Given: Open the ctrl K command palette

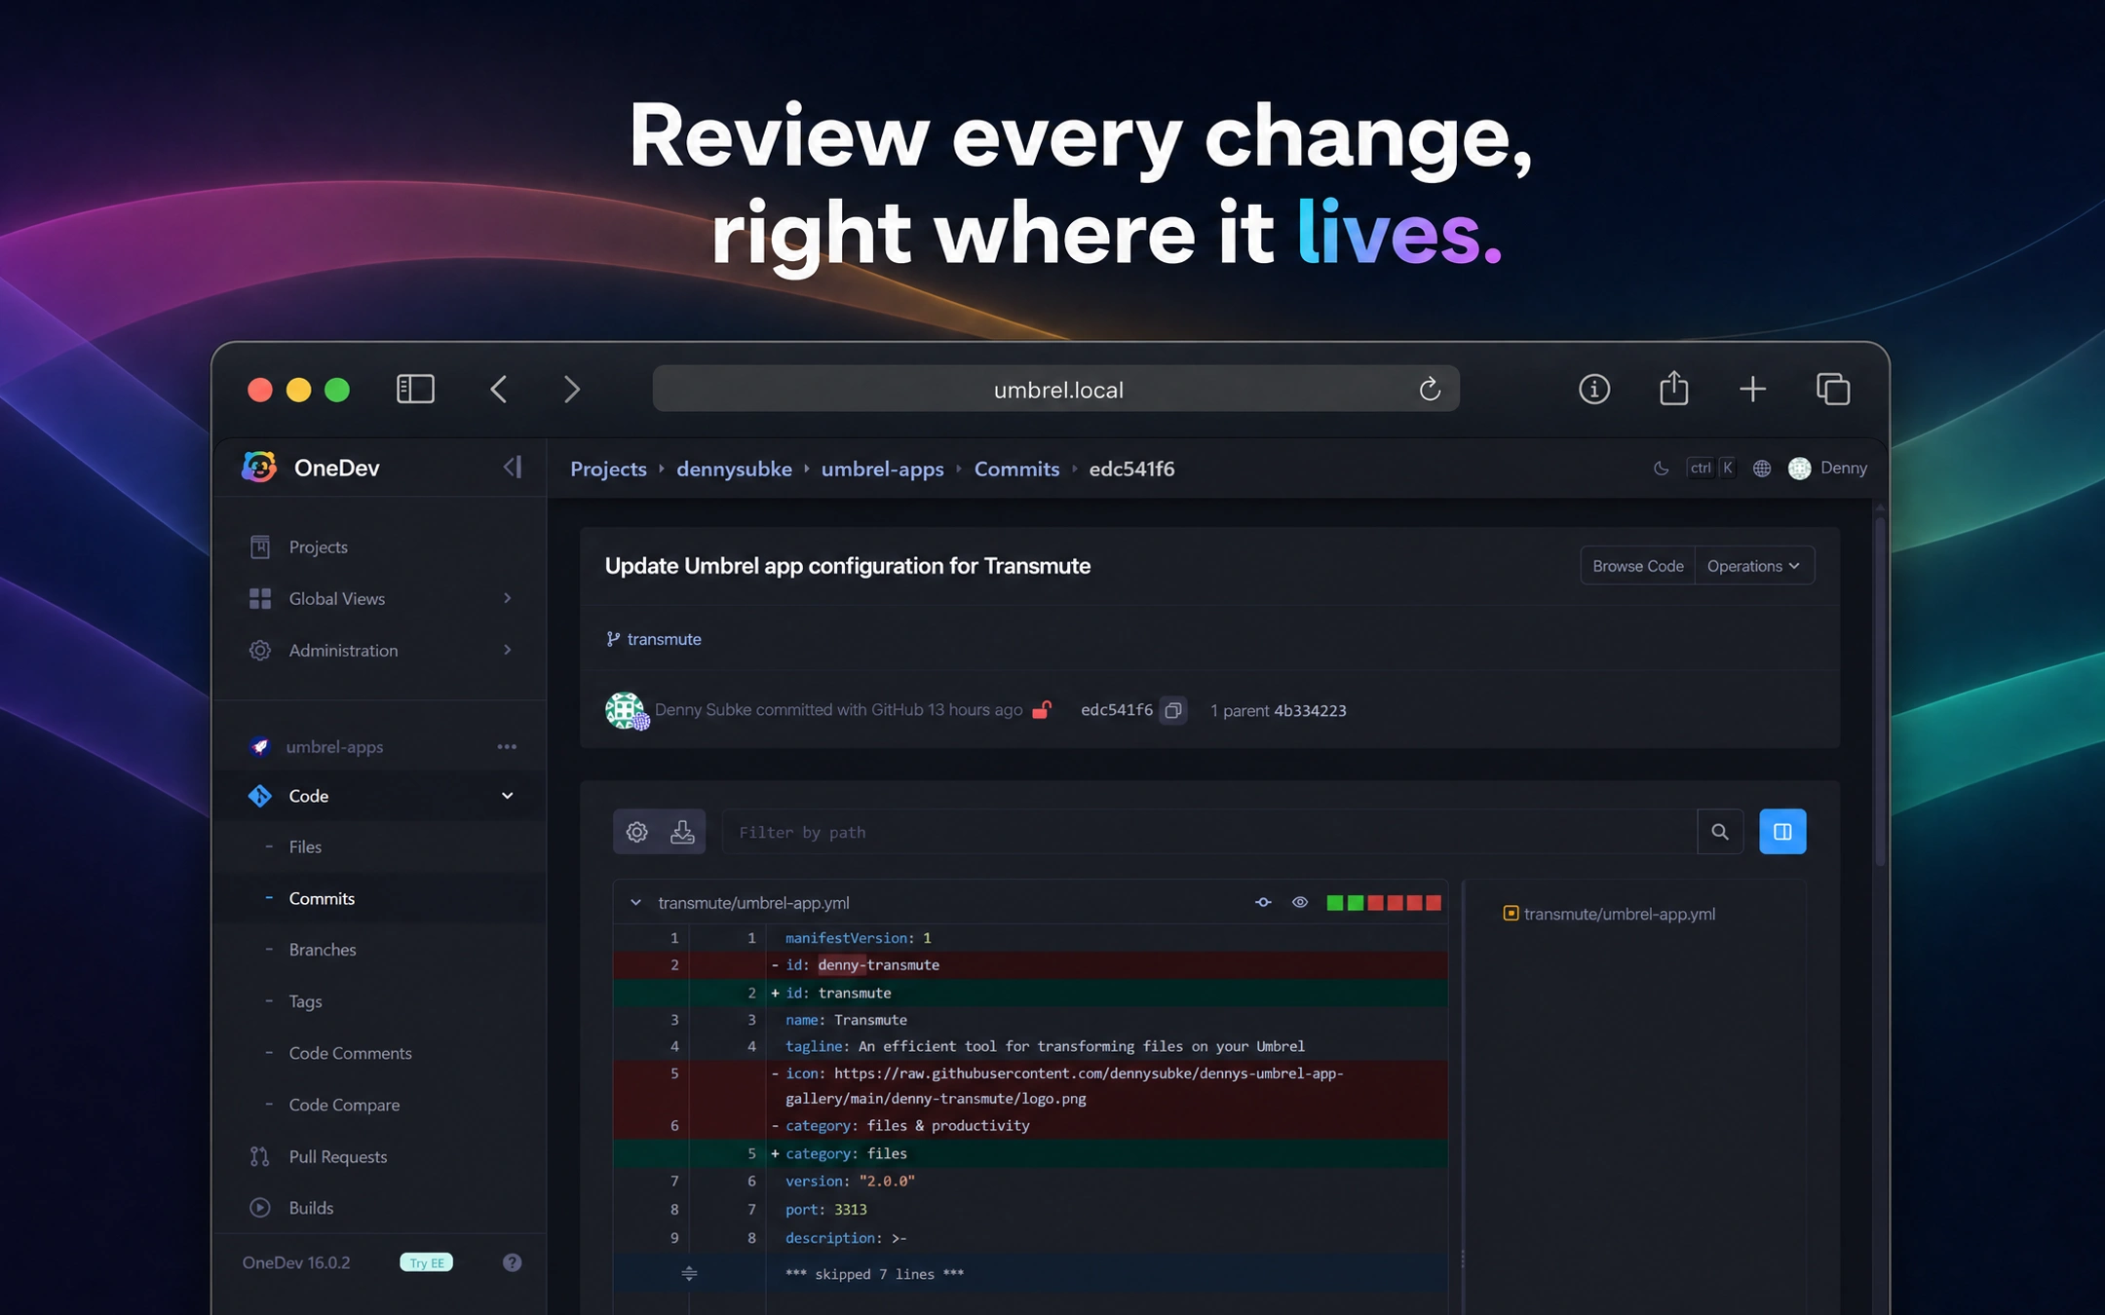Looking at the screenshot, I should [1712, 469].
